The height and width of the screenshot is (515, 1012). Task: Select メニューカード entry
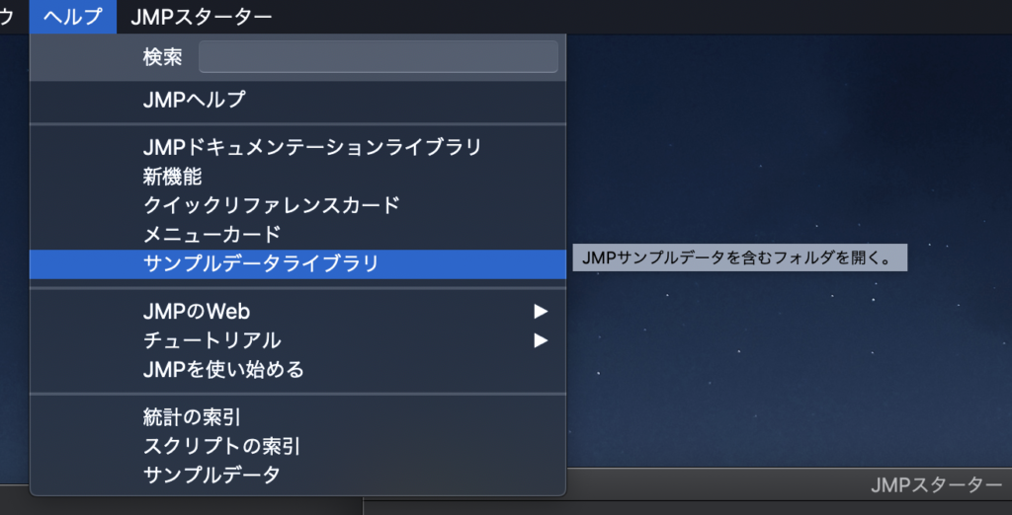coord(297,235)
